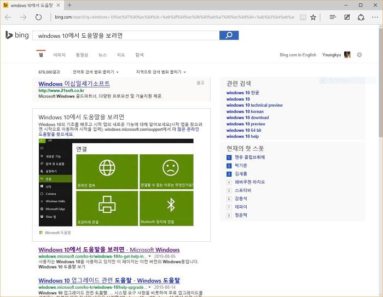Click related search windows 10 64 bit
The height and width of the screenshot is (297, 383).
244,130
